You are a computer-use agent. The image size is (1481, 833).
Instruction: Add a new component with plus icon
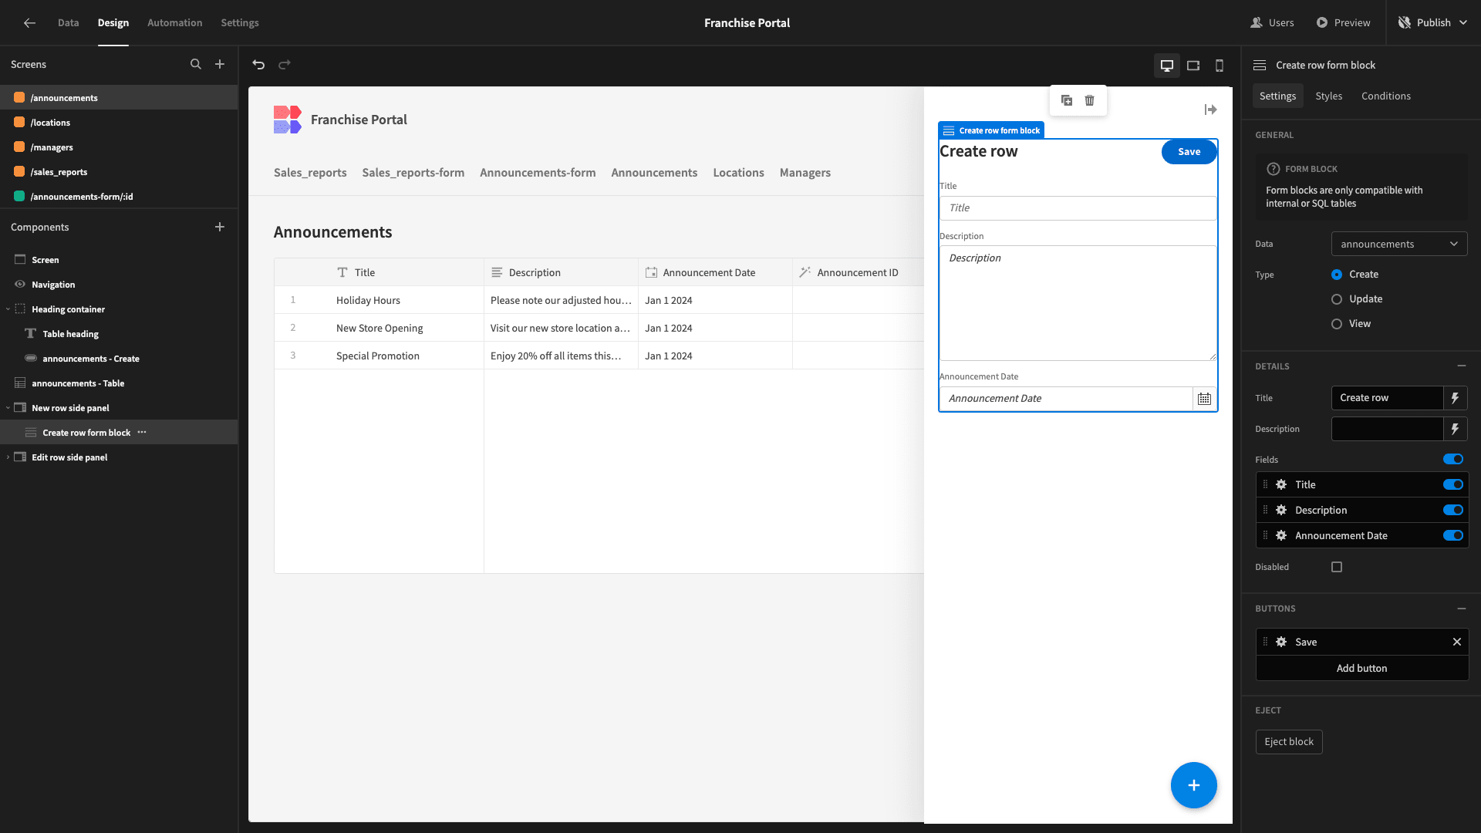220,227
